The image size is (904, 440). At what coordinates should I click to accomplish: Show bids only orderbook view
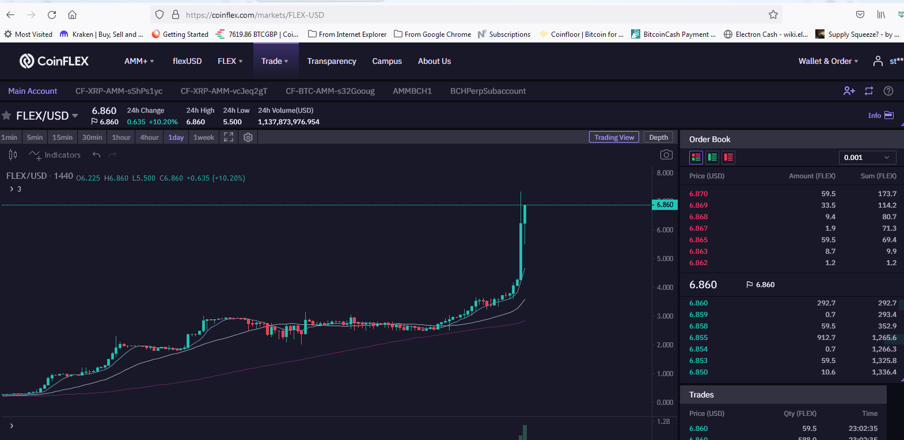click(712, 157)
